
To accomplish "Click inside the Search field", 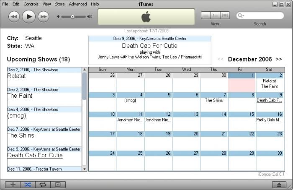I will 260,16.
